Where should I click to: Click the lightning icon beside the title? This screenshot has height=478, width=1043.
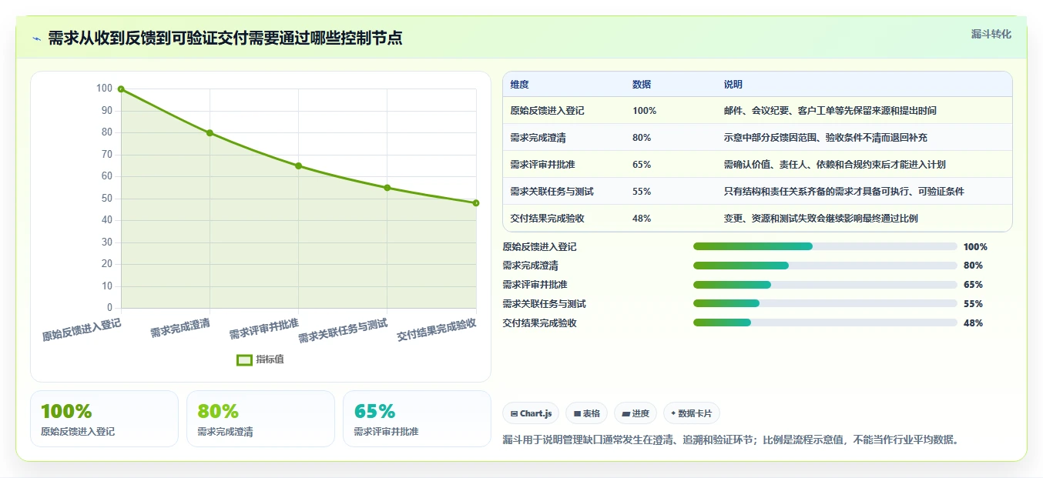[36, 38]
